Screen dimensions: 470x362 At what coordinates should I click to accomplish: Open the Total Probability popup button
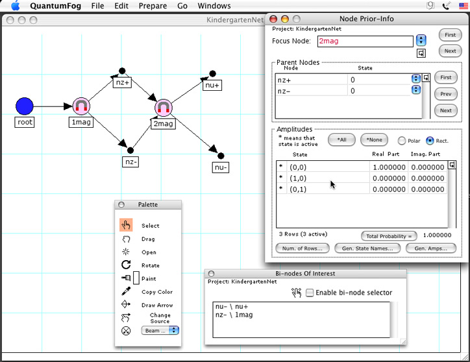(x=389, y=236)
